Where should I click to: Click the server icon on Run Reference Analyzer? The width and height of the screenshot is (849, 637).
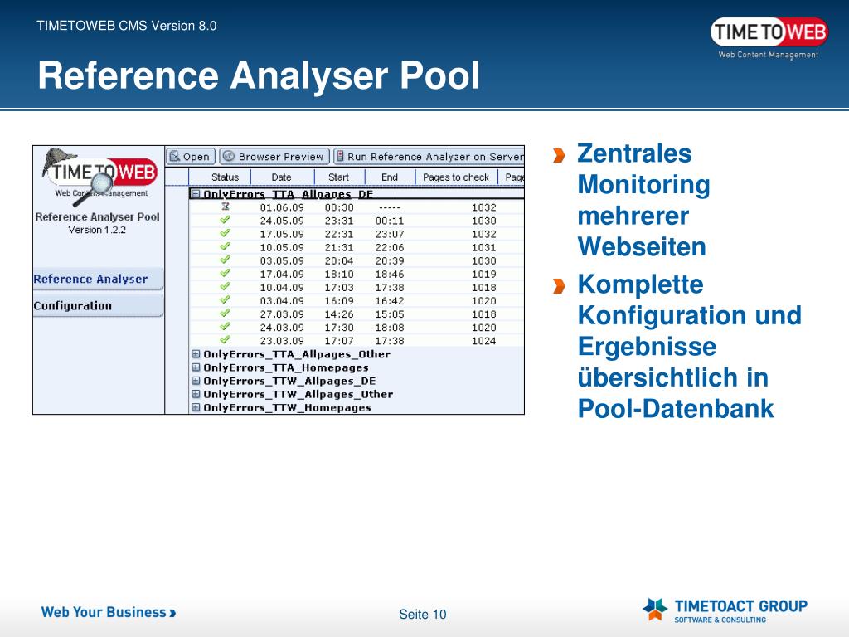point(340,156)
